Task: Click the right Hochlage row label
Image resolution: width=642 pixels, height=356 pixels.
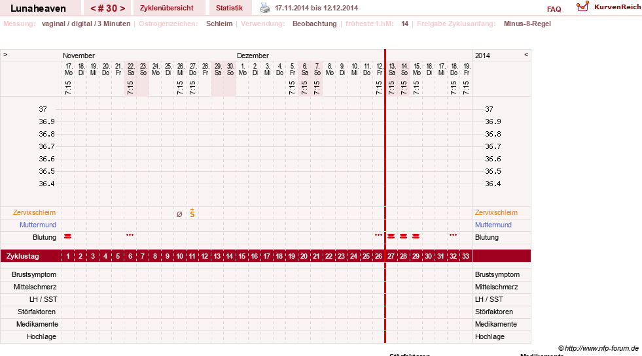Action: point(490,336)
